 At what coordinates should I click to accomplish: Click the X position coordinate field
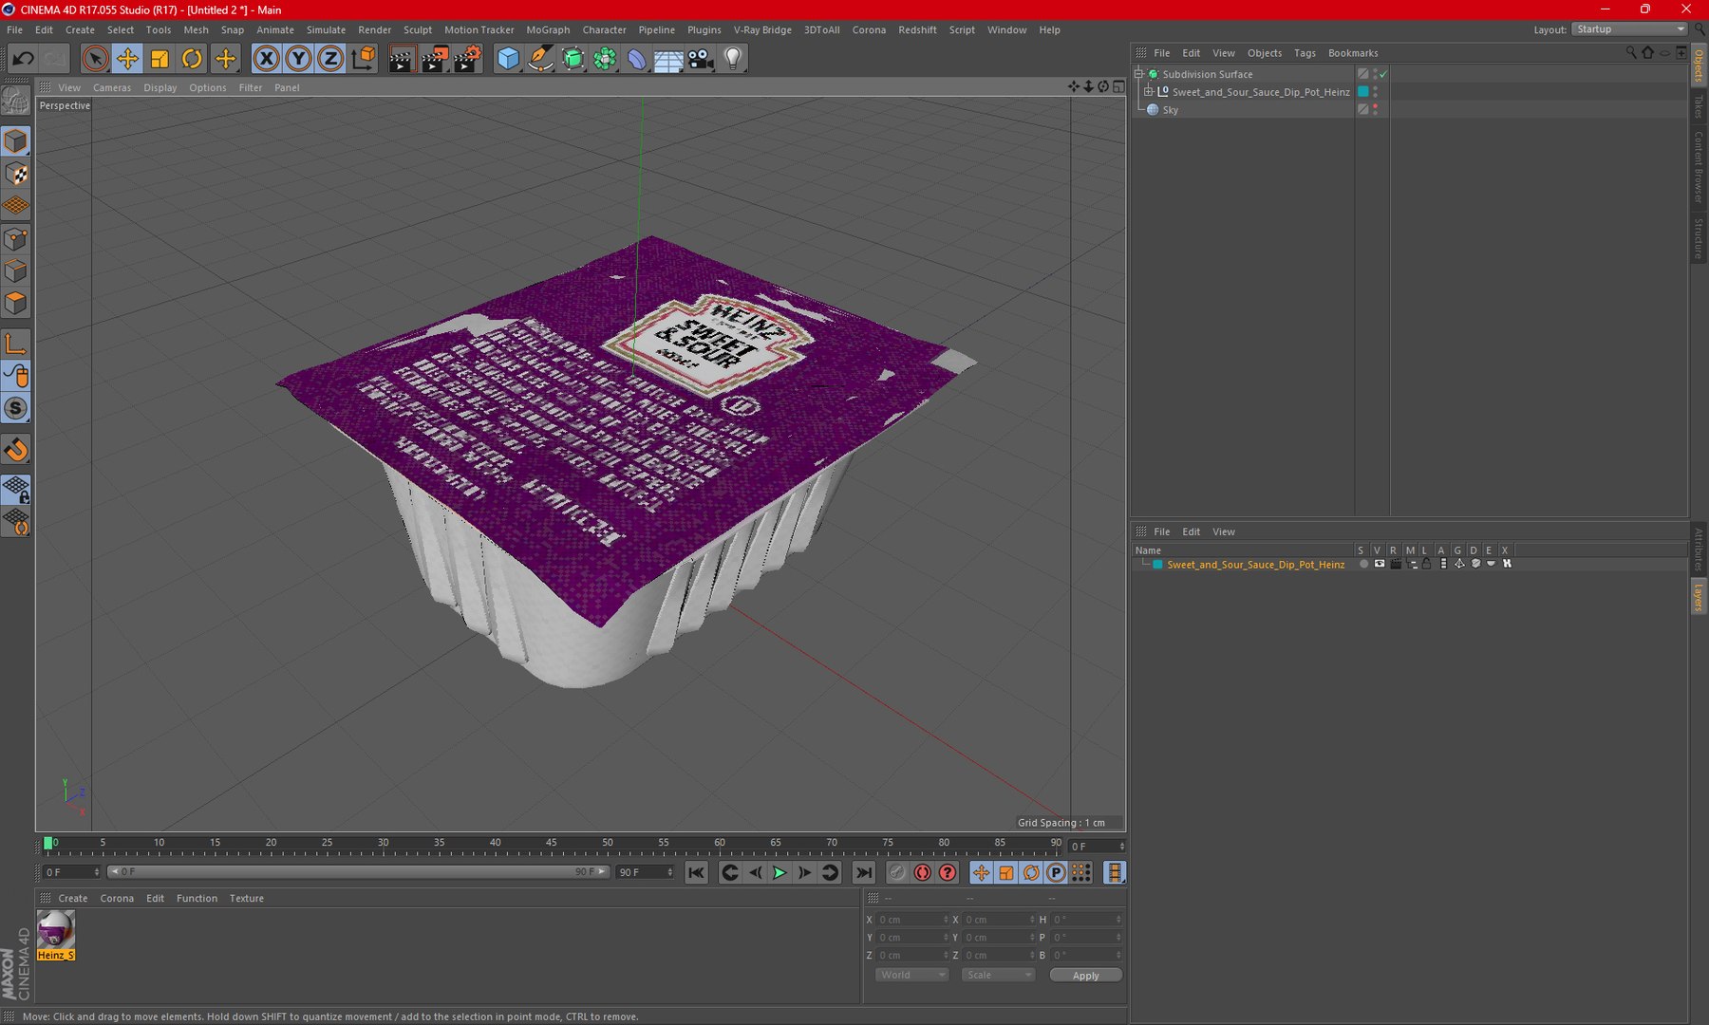(911, 920)
